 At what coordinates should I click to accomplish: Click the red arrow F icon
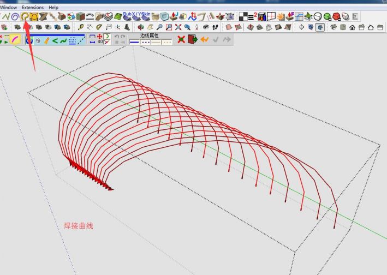click(x=290, y=16)
